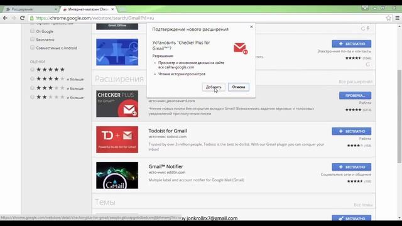Click the address bar URL
This screenshot has width=402, height=226.
click(95, 18)
